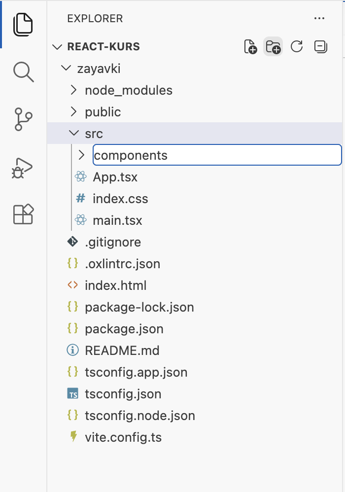
Task: Select the public folder name
Action: 103,112
